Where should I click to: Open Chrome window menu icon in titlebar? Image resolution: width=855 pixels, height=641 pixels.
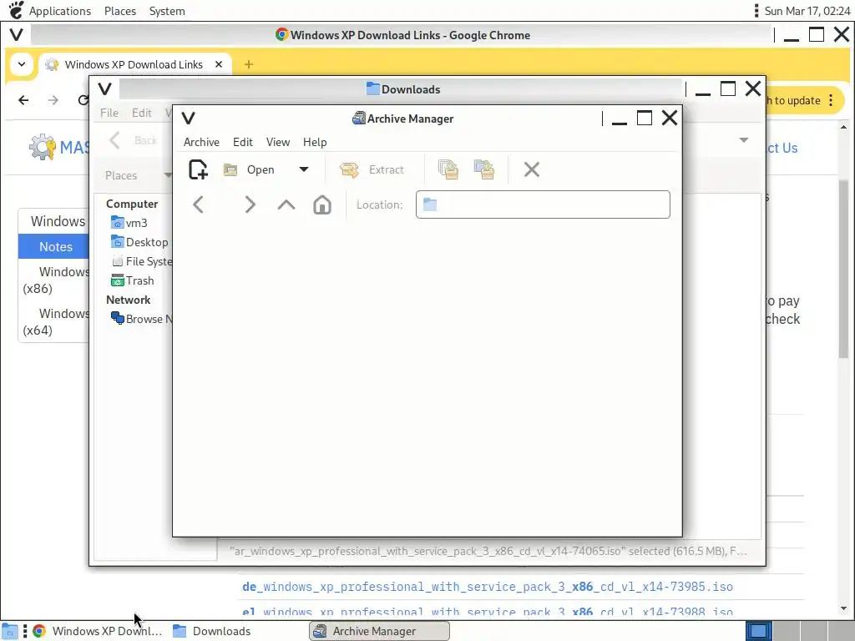pyautogui.click(x=17, y=35)
